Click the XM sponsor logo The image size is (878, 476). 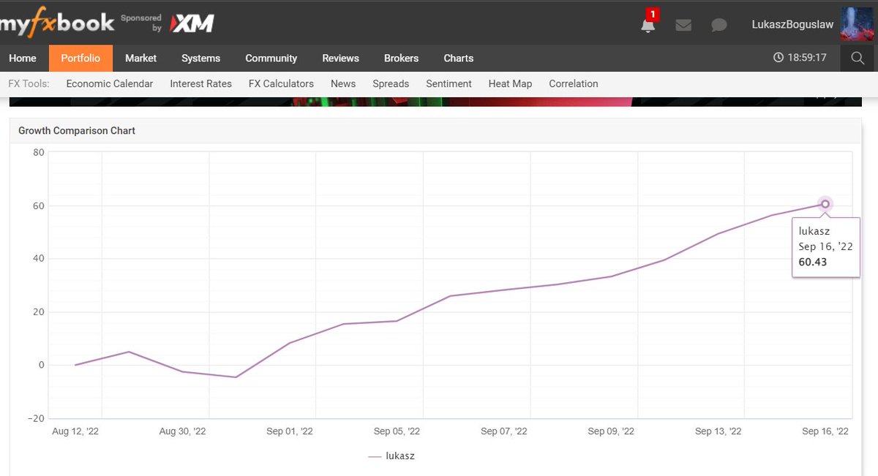pyautogui.click(x=192, y=24)
